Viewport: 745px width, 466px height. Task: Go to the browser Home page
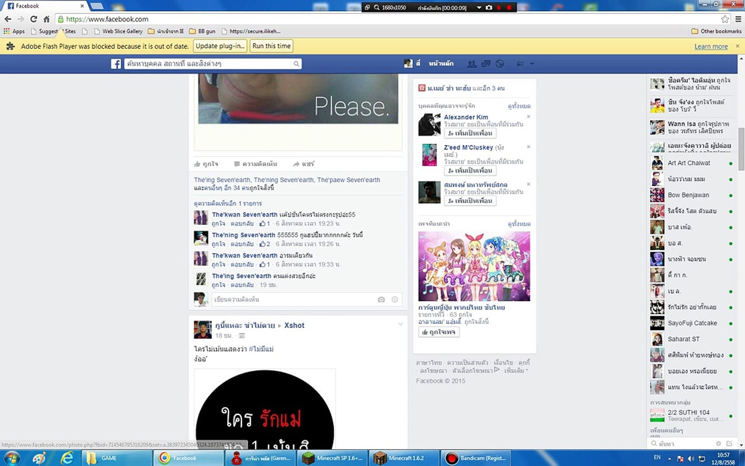point(47,19)
